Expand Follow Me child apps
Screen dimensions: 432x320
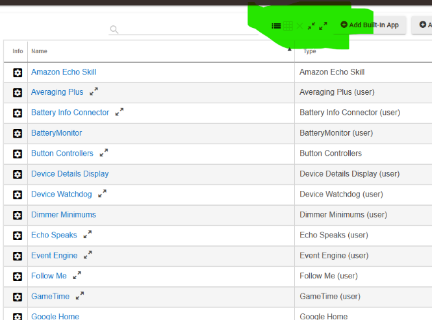point(77,275)
